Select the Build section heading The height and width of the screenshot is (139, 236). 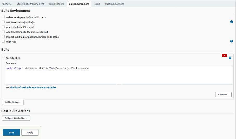coord(5,49)
